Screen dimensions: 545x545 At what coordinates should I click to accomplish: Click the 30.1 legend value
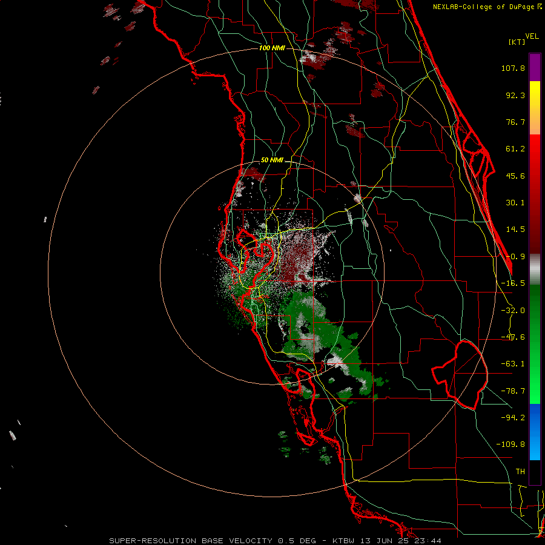tap(515, 203)
